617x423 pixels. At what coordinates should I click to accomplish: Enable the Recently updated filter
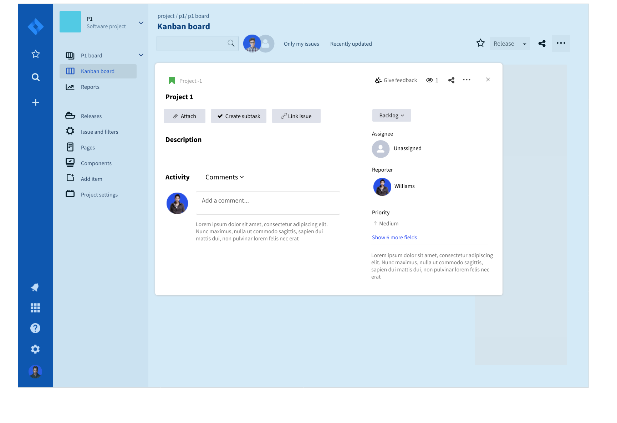[x=351, y=44]
